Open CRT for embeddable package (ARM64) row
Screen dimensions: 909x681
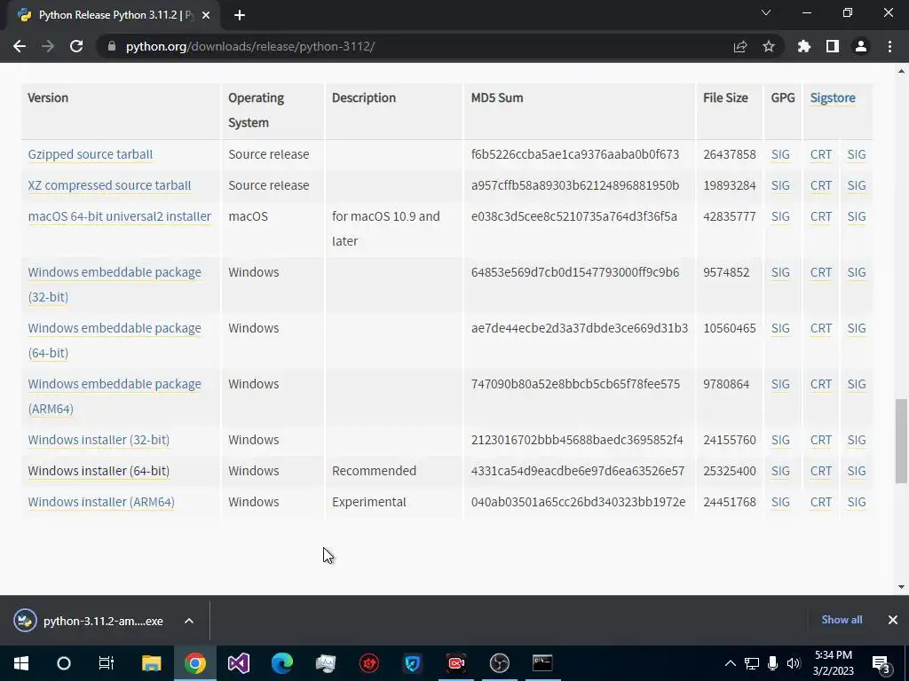point(821,384)
